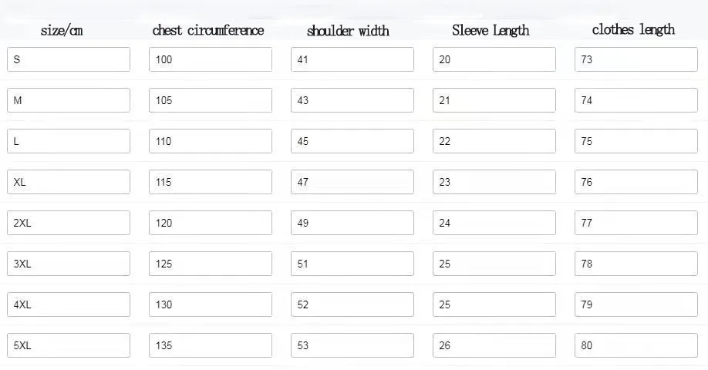Edit chest circumference field showing 100

[x=210, y=59]
